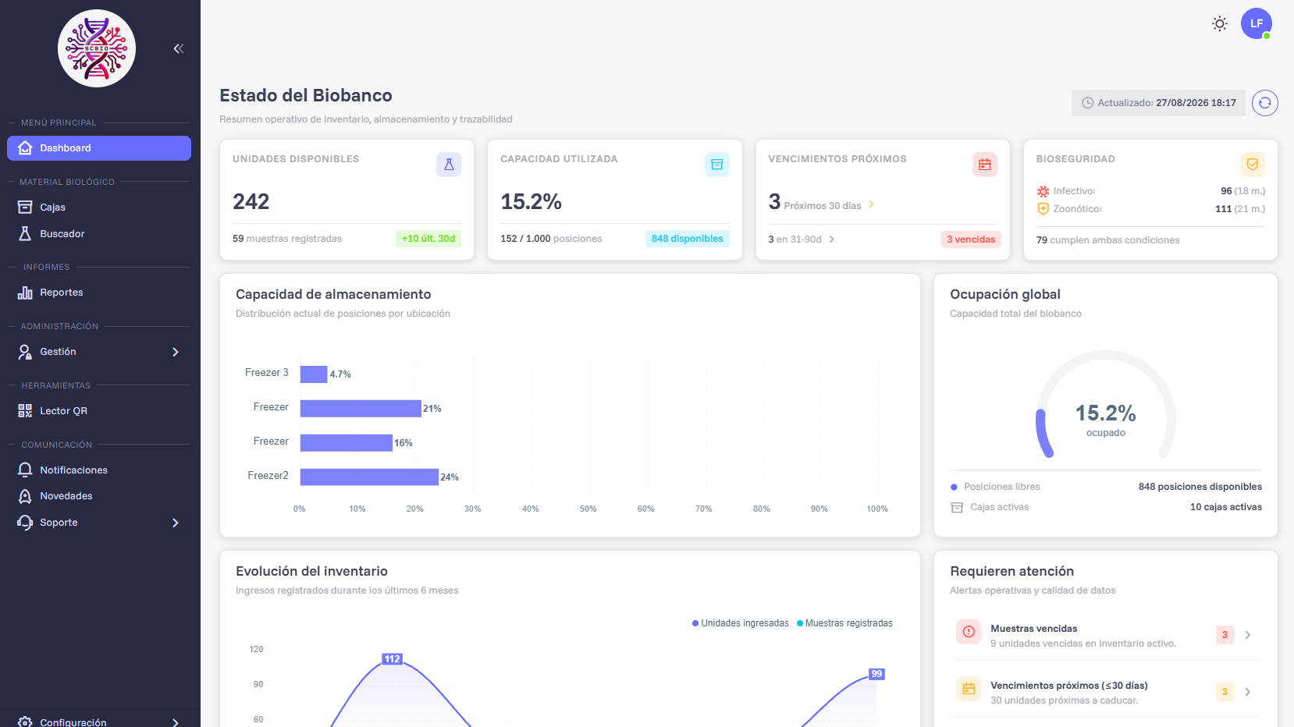Open 3 en 31-90d arrow link
This screenshot has width=1294, height=727.
point(832,239)
